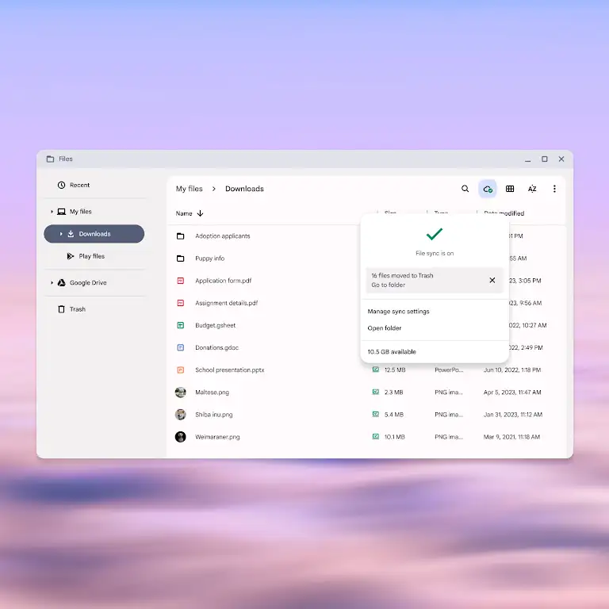Open the search icon in Files toolbar
The image size is (609, 609).
point(465,189)
